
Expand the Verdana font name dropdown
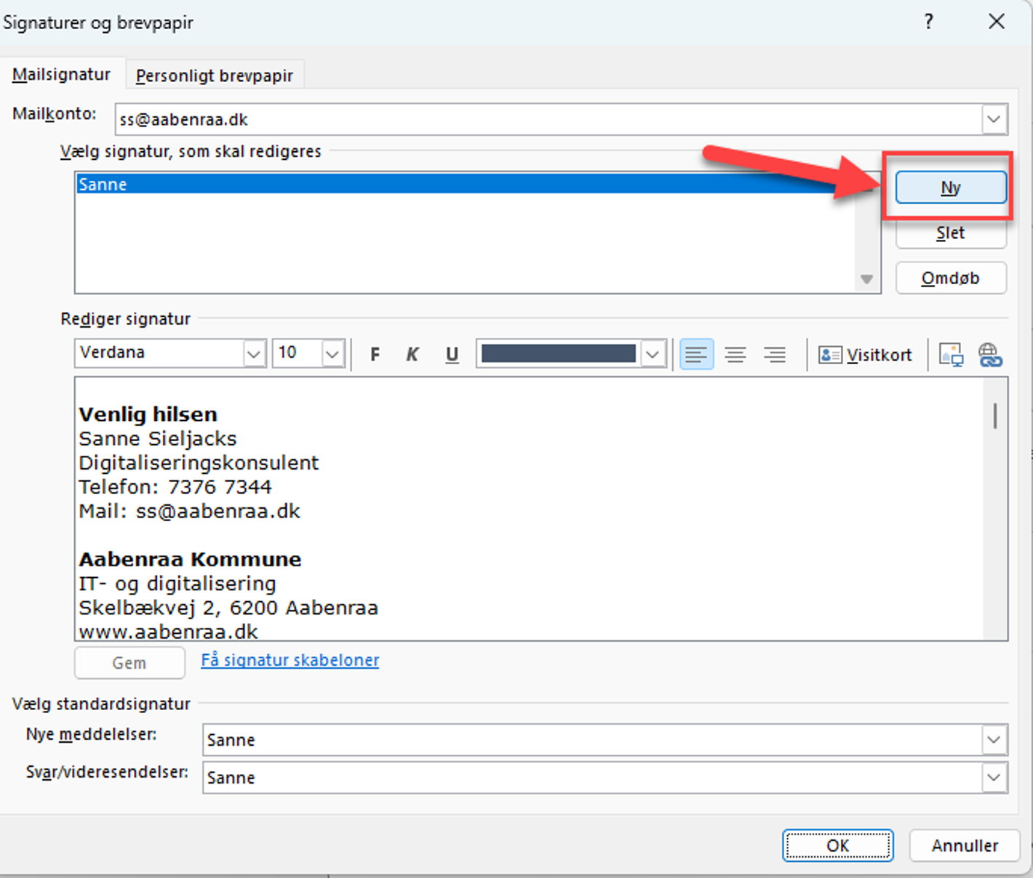[x=254, y=354]
